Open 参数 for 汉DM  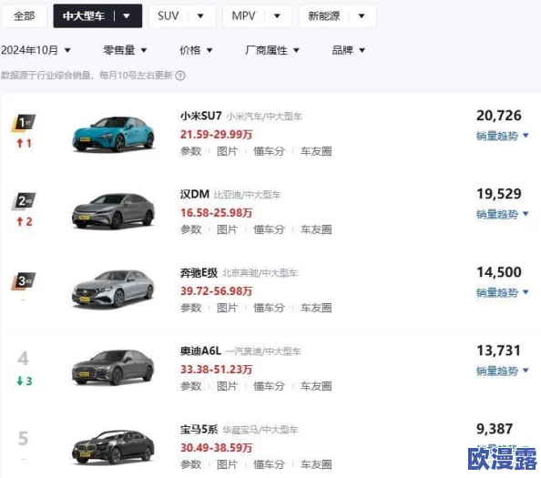[190, 229]
